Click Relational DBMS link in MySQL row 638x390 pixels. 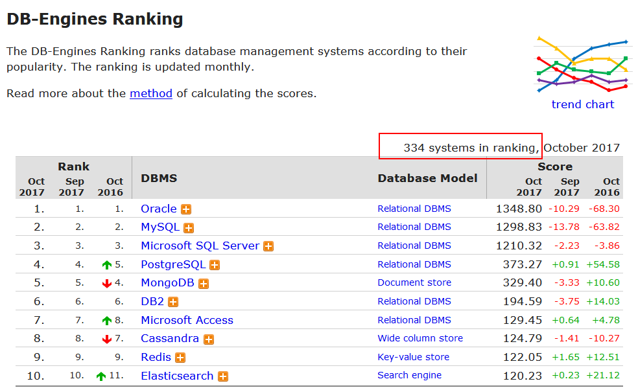point(414,227)
